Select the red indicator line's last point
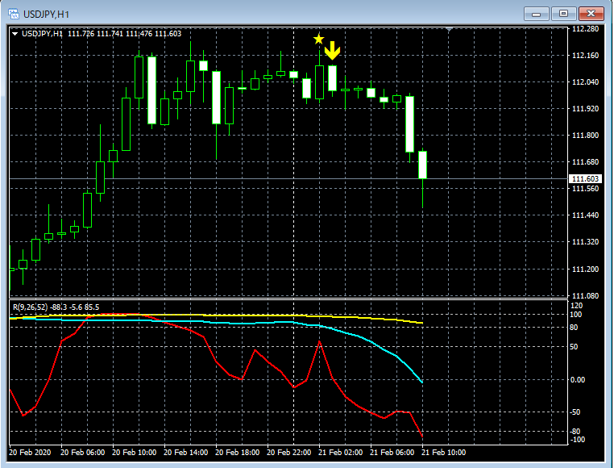This screenshot has width=614, height=468. coord(422,437)
